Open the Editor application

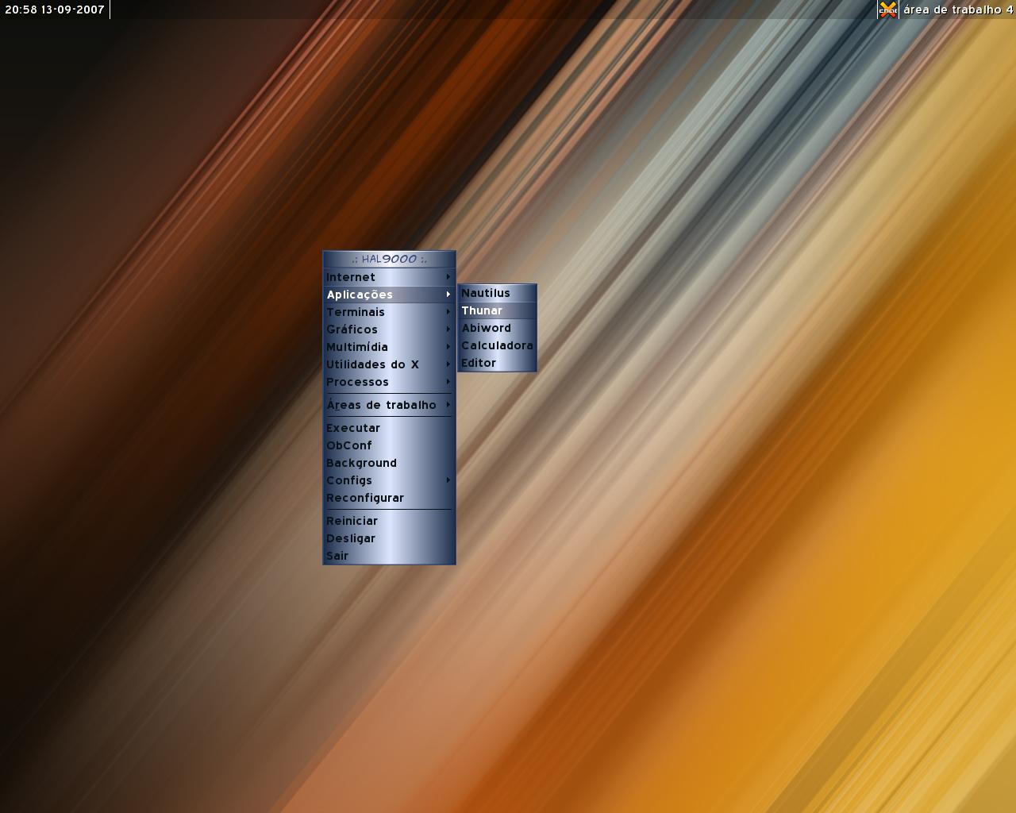click(497, 363)
